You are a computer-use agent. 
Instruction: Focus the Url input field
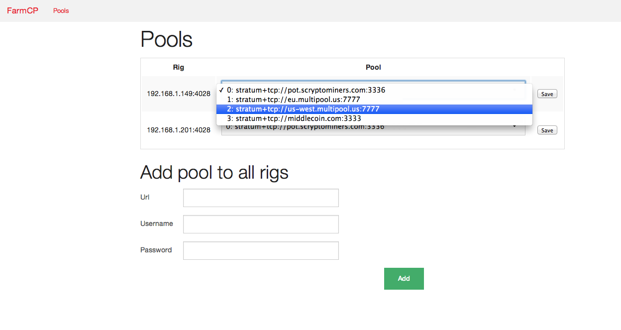coord(261,198)
